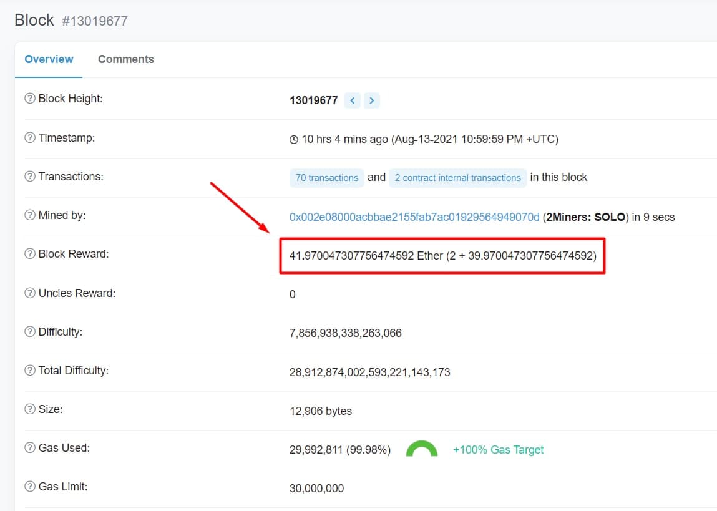Click the help icon beside Transactions

coord(29,176)
